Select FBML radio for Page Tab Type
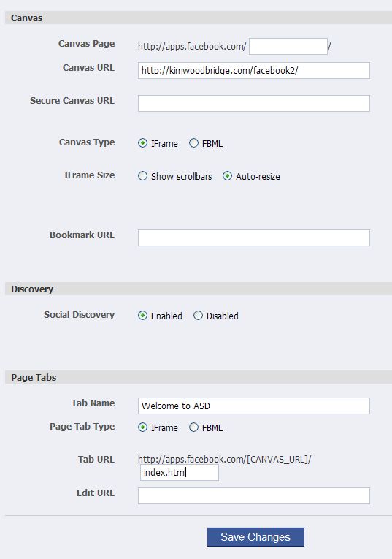Screen dimensions: 392x559 tap(193, 427)
